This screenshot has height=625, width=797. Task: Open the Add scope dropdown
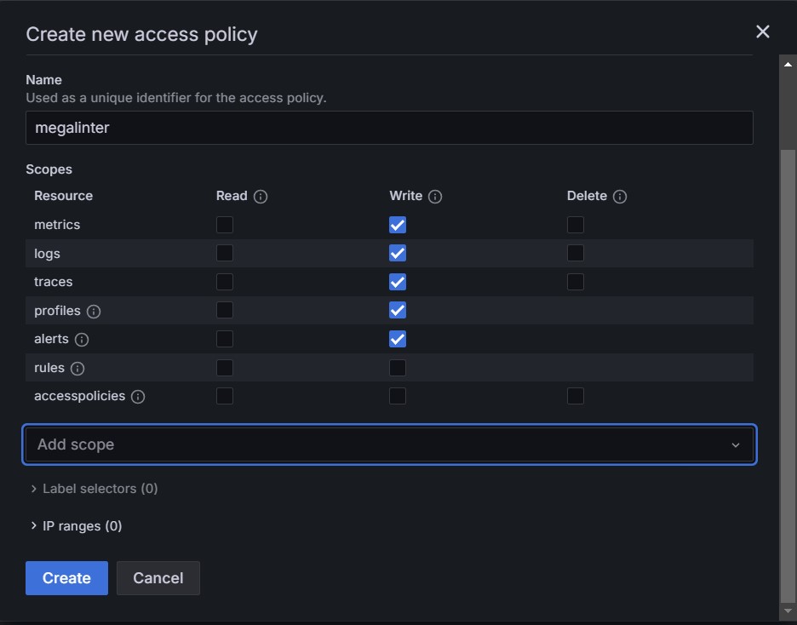(389, 444)
